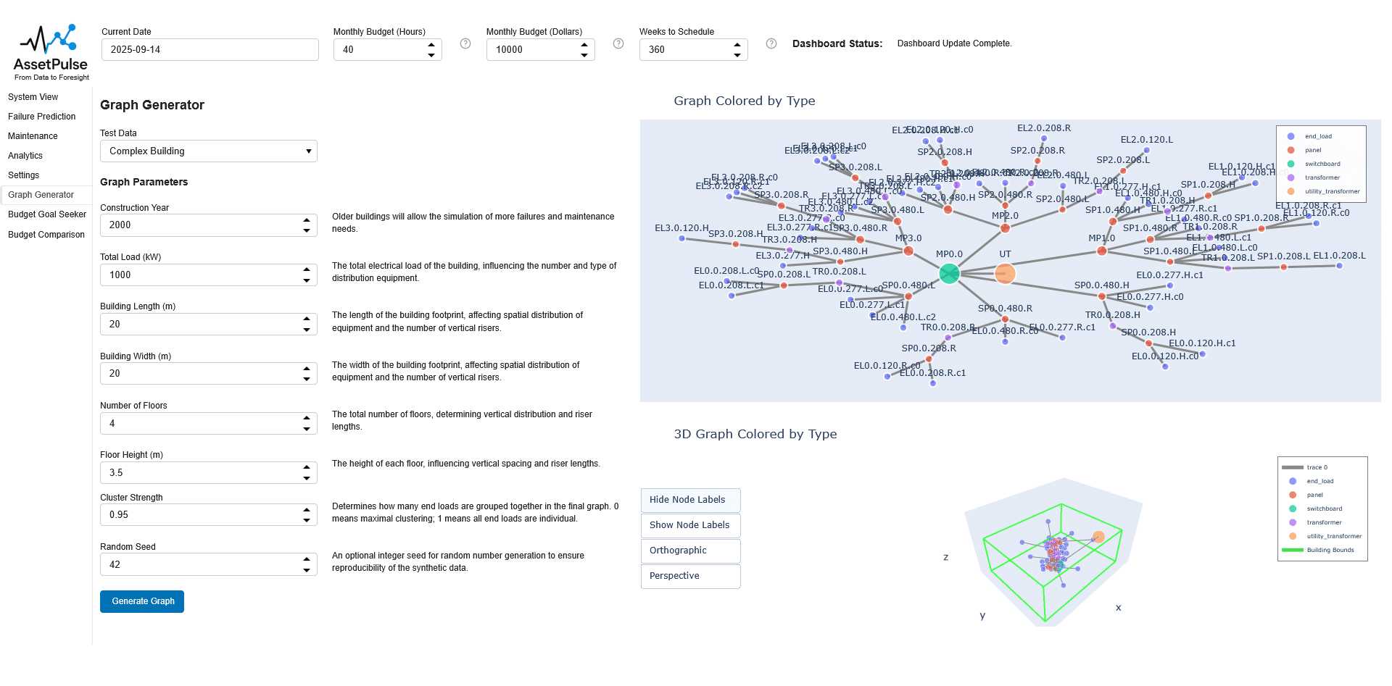The width and height of the screenshot is (1392, 686).
Task: Click the Generate Graph button
Action: (142, 601)
